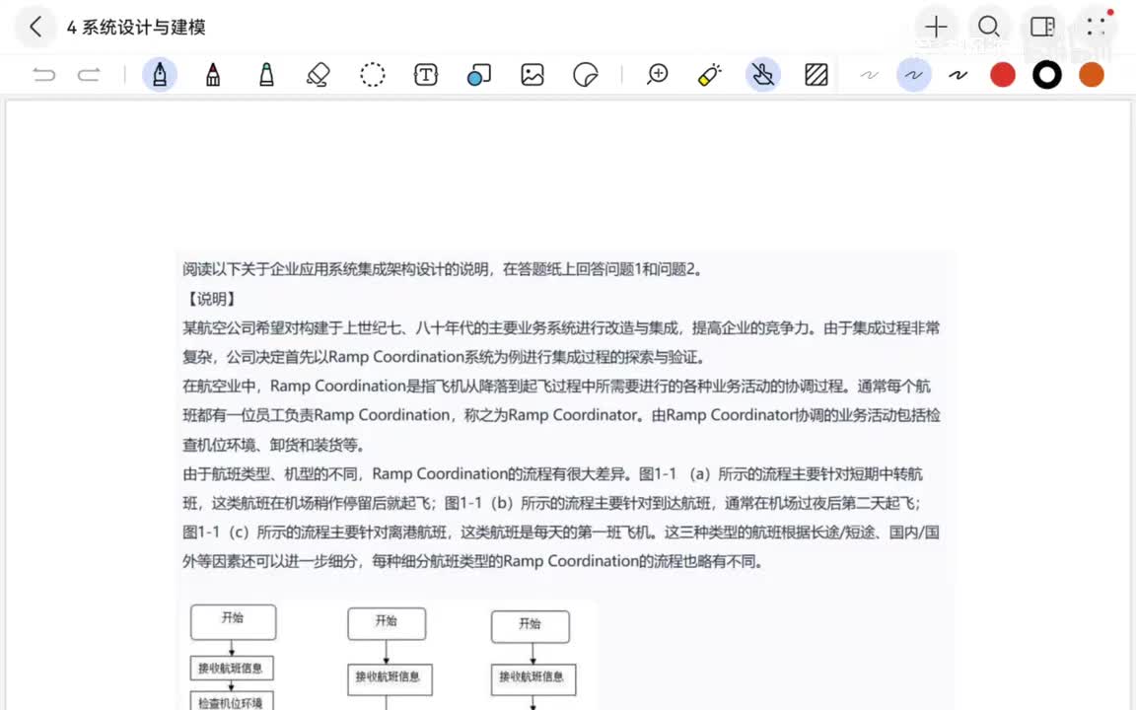Click the rightmost flowchart 接收航班信息 box
1136x710 pixels.
coord(533,678)
